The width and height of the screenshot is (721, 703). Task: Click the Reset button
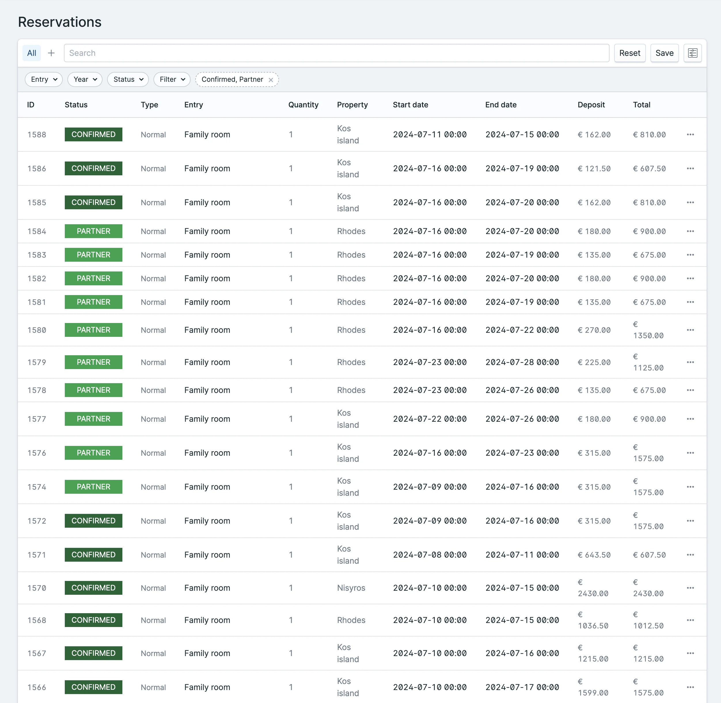point(629,53)
